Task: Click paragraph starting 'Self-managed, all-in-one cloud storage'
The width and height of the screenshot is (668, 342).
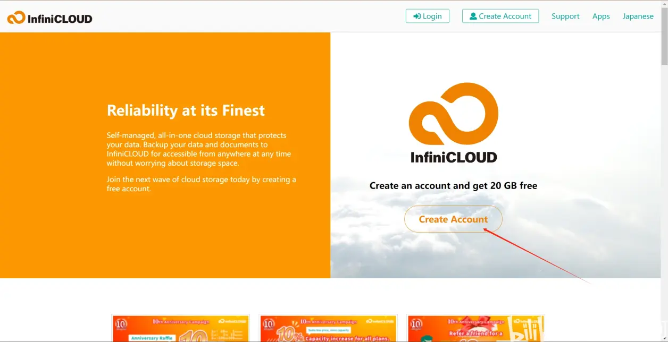Action: [199, 149]
